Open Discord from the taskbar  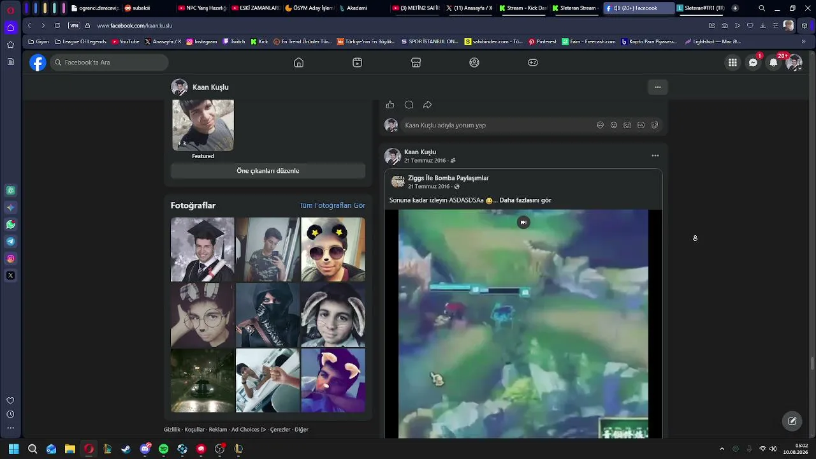coord(145,449)
